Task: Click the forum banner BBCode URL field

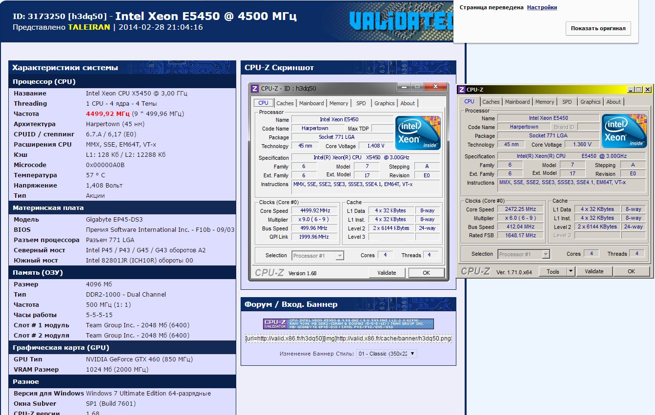Action: click(348, 338)
